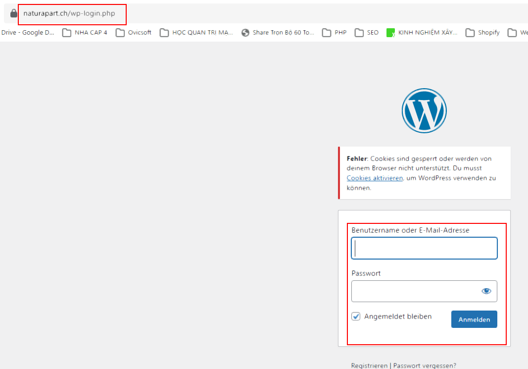Click the padlock site security icon
This screenshot has height=369, width=528.
13,13
